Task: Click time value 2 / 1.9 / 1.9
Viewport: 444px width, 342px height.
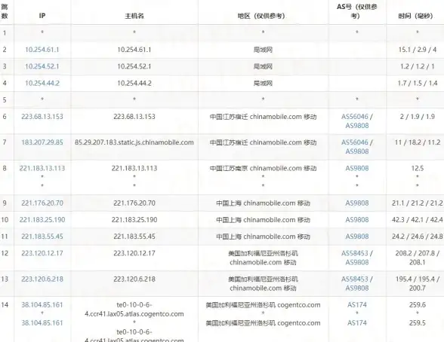Action: click(417, 117)
